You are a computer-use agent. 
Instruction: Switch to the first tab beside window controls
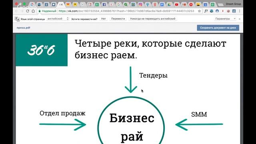[x=32, y=4]
